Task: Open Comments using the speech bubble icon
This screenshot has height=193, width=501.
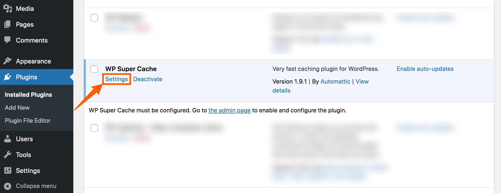Action: (8, 40)
